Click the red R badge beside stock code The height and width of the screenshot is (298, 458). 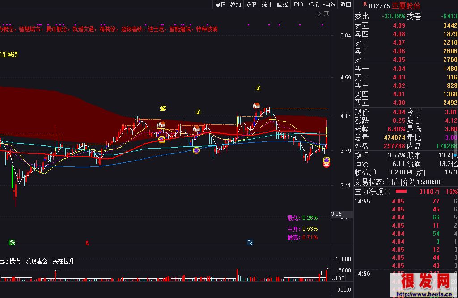(365, 5)
